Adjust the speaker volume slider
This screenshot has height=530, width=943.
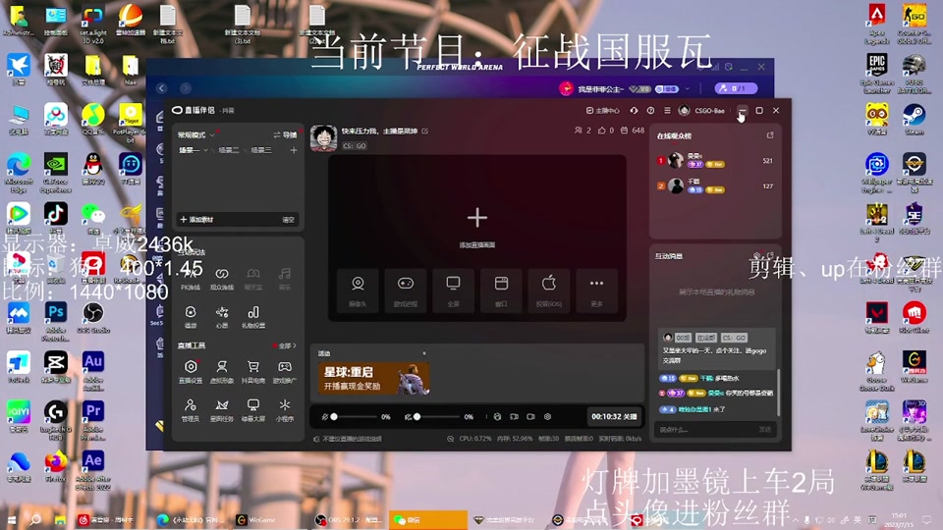point(438,416)
